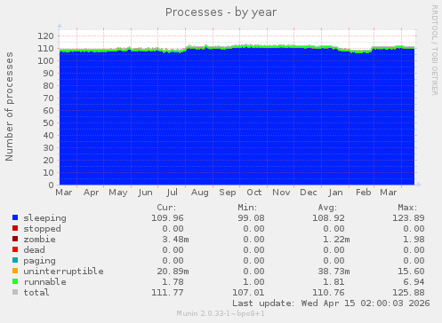Click runnable minimum value 1.00
442x323 pixels.
coord(253,282)
